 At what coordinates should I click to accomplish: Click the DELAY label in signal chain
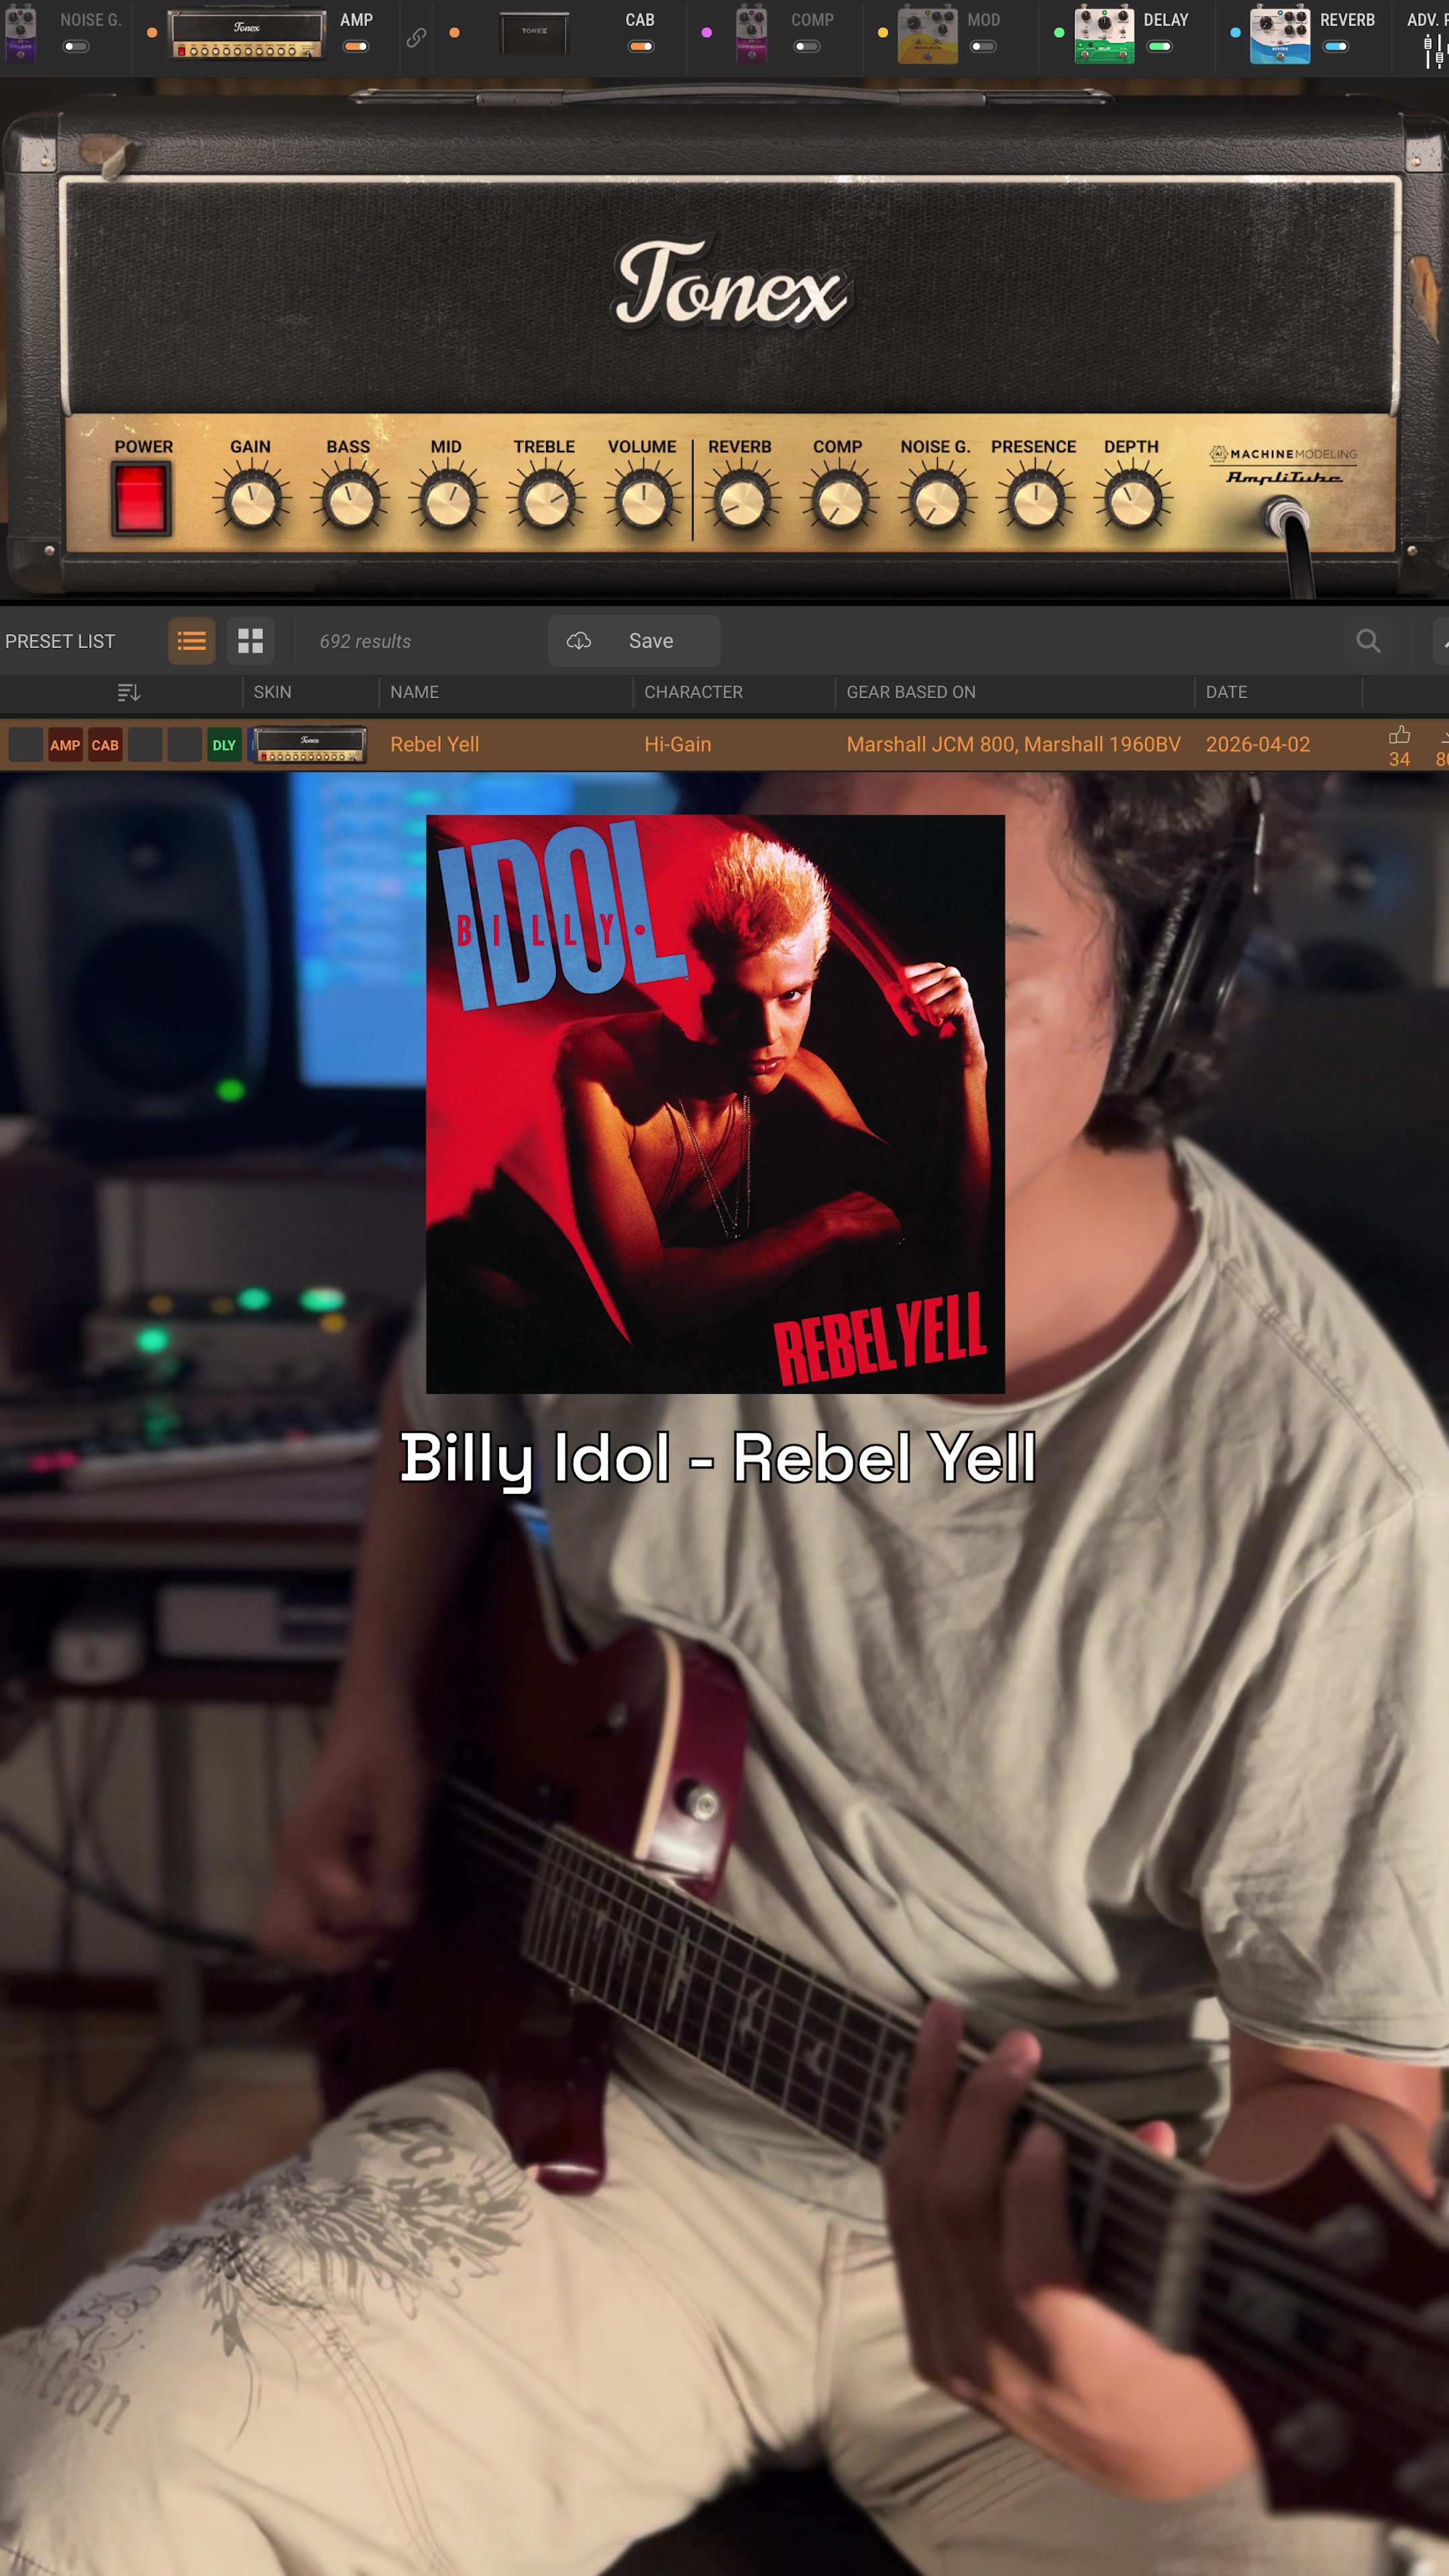(1166, 20)
